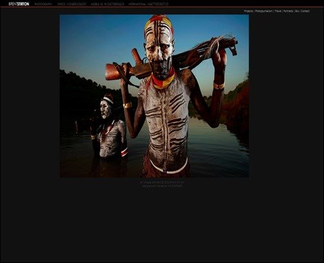
Task: Click the Photography header text
Action: (x=43, y=4)
